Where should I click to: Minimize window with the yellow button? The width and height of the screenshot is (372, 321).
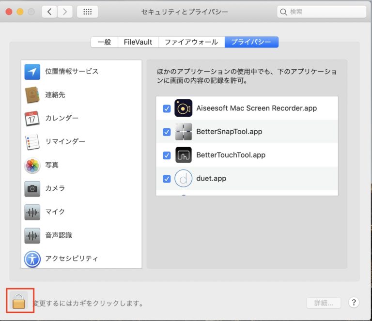[20, 12]
